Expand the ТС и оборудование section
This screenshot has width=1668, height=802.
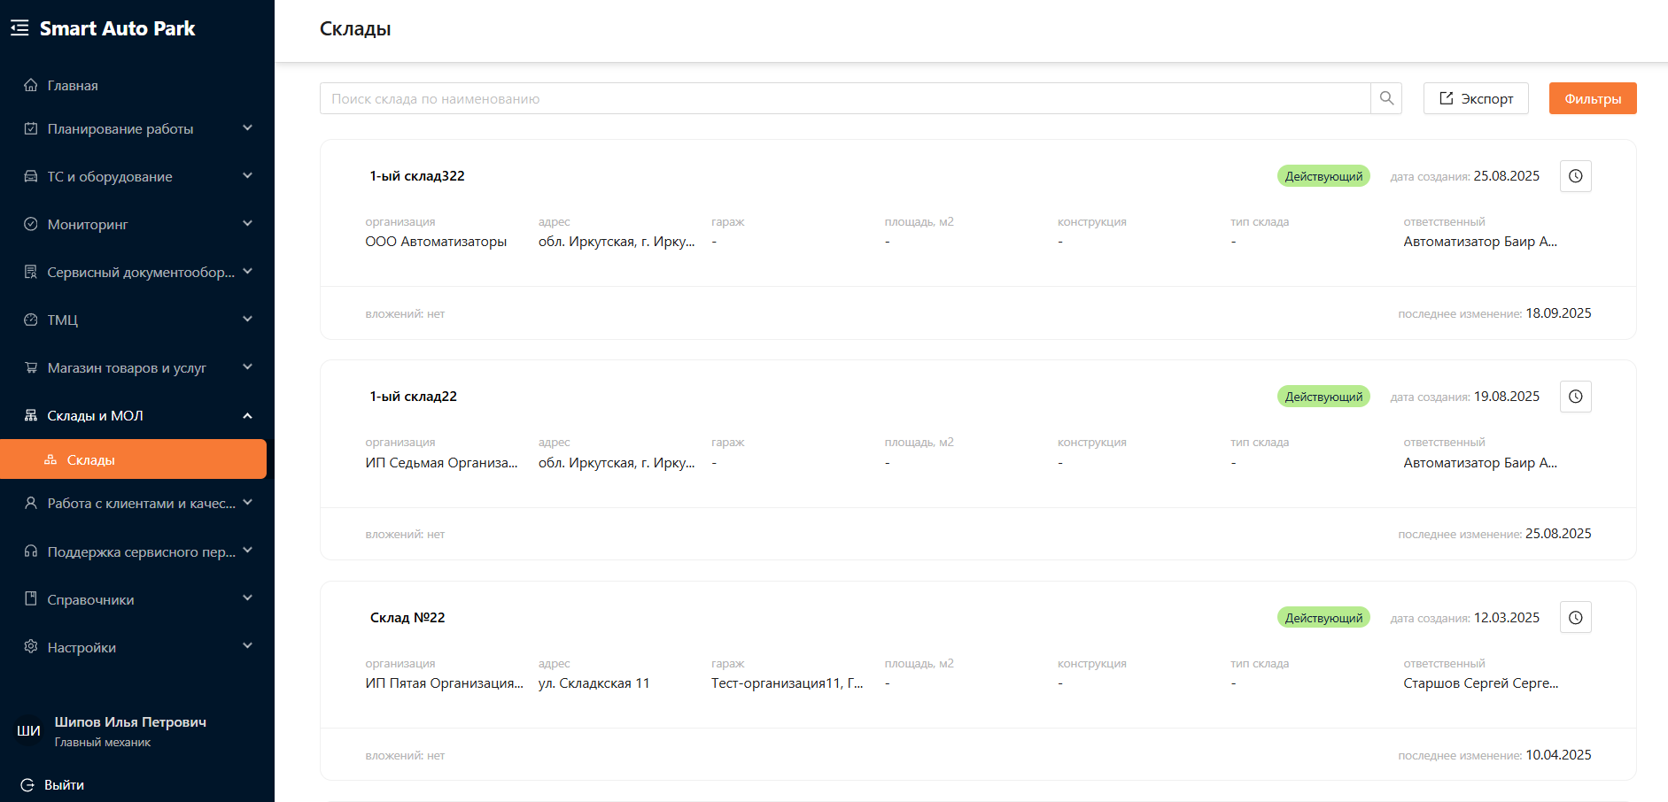(x=247, y=176)
